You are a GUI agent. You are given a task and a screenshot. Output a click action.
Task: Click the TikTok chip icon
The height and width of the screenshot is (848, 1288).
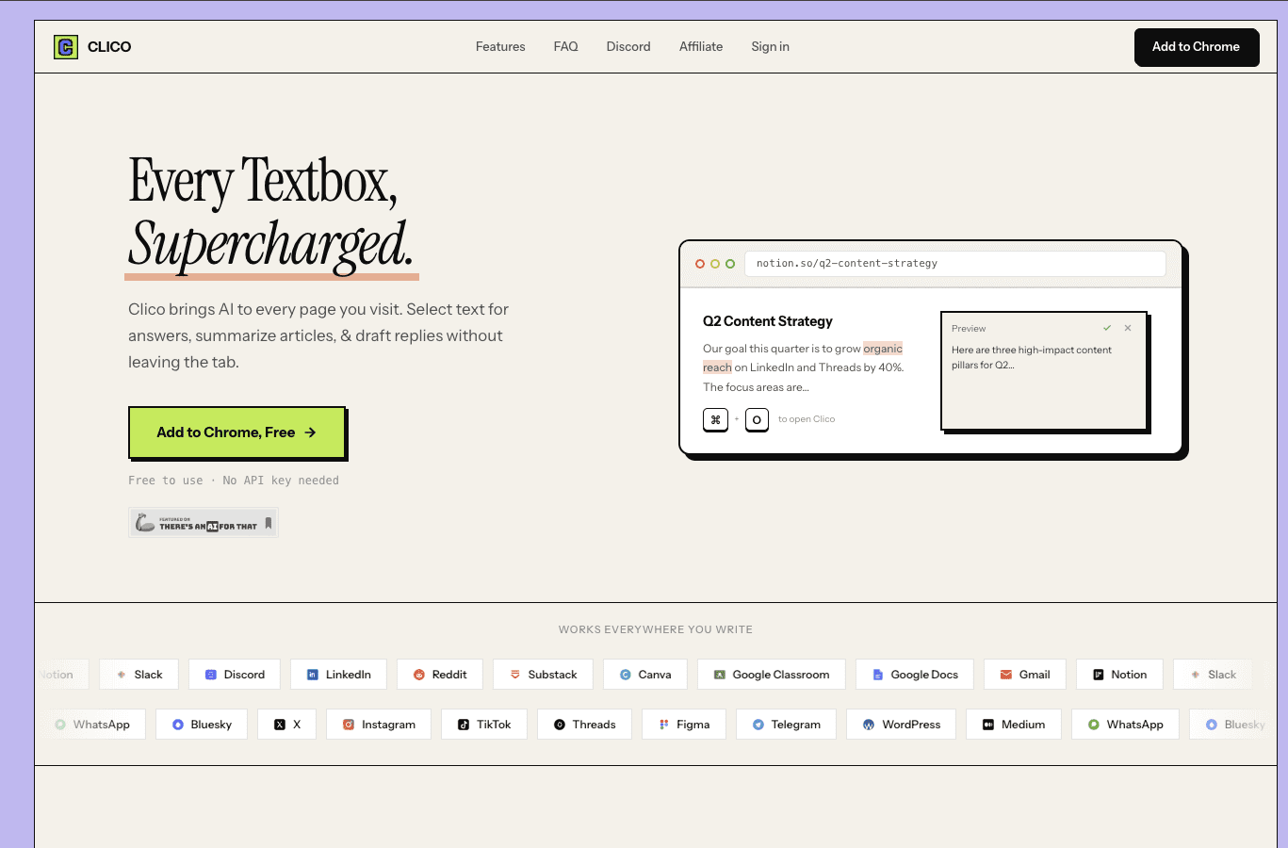pyautogui.click(x=464, y=725)
